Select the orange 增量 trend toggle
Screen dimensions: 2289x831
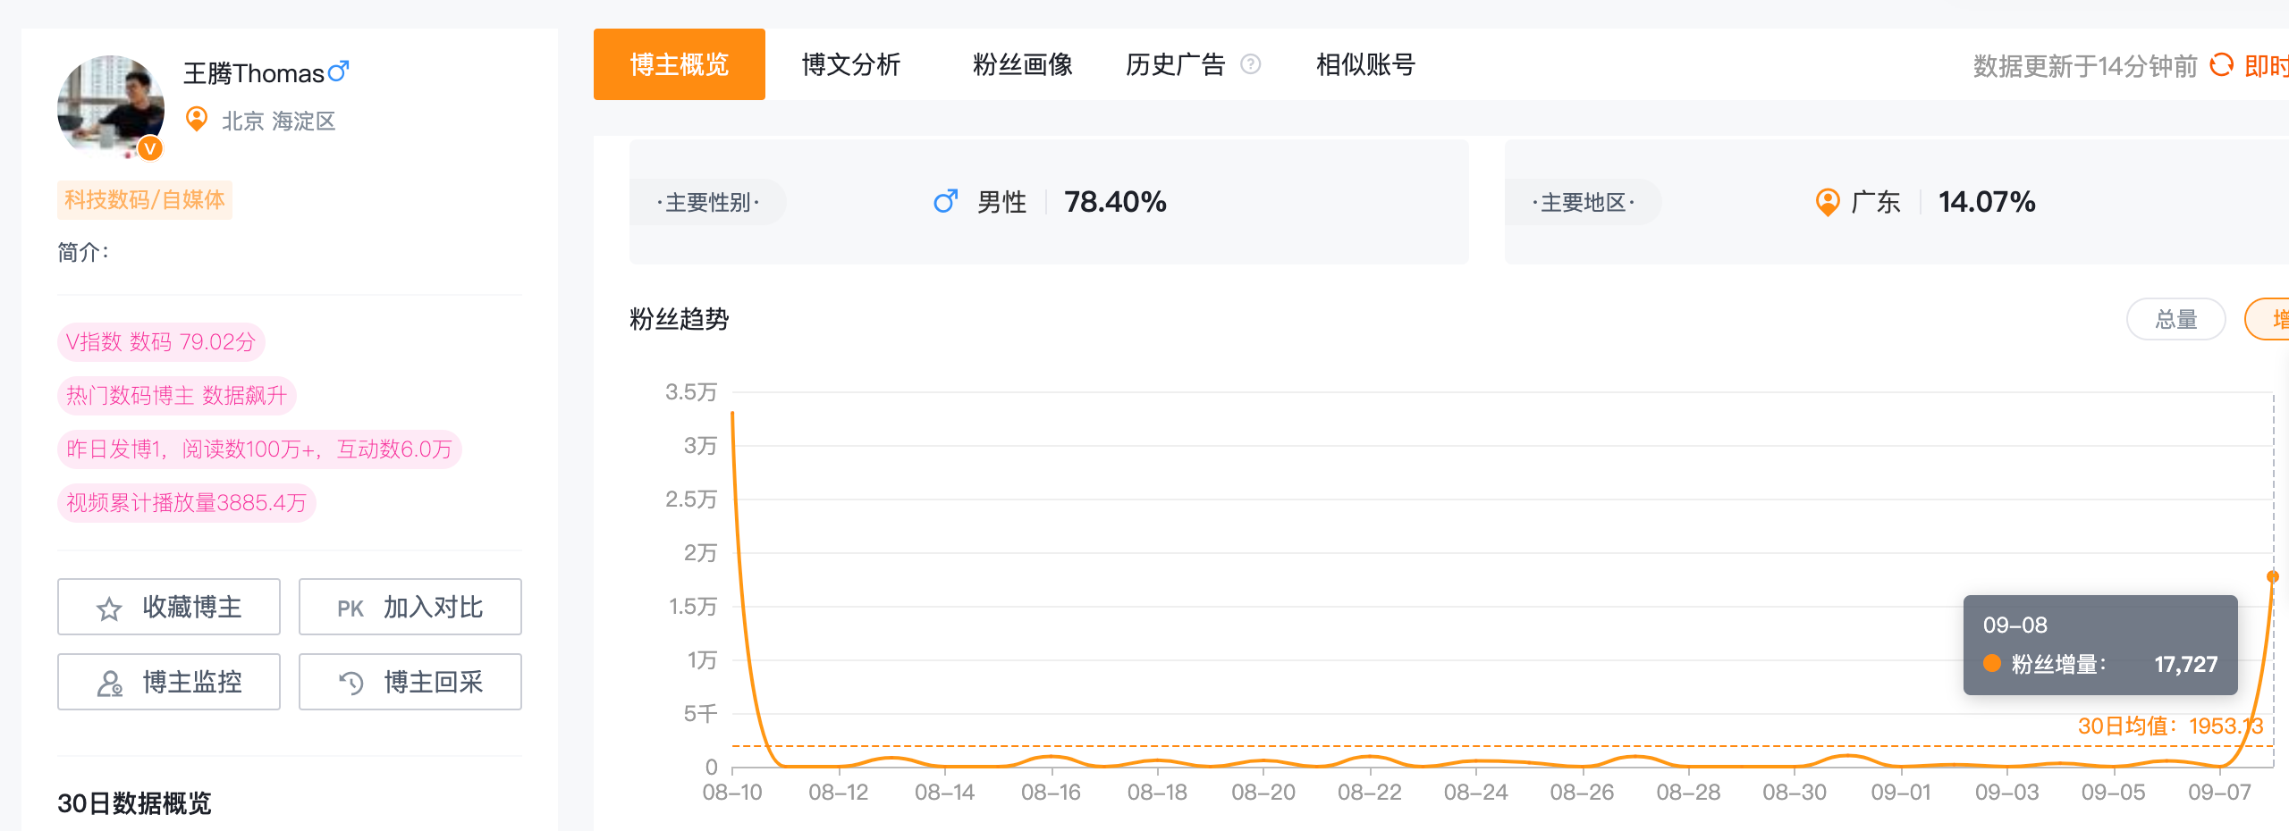(x=2271, y=319)
